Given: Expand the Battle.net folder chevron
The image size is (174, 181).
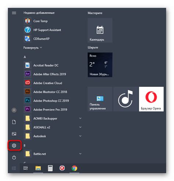Looking at the screenshot, I should [80, 154].
